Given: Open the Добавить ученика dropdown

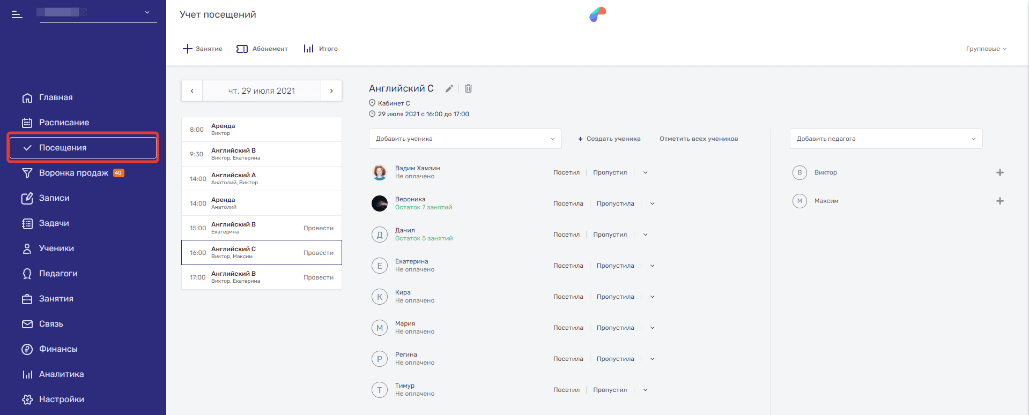Looking at the screenshot, I should (465, 139).
